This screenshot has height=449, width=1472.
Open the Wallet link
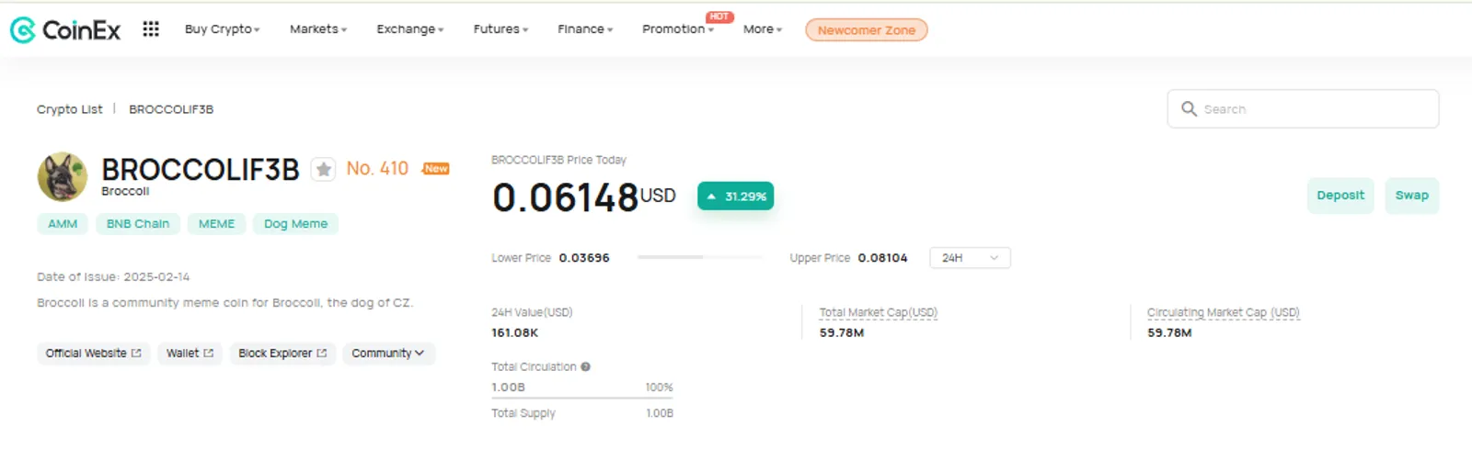pyautogui.click(x=190, y=354)
